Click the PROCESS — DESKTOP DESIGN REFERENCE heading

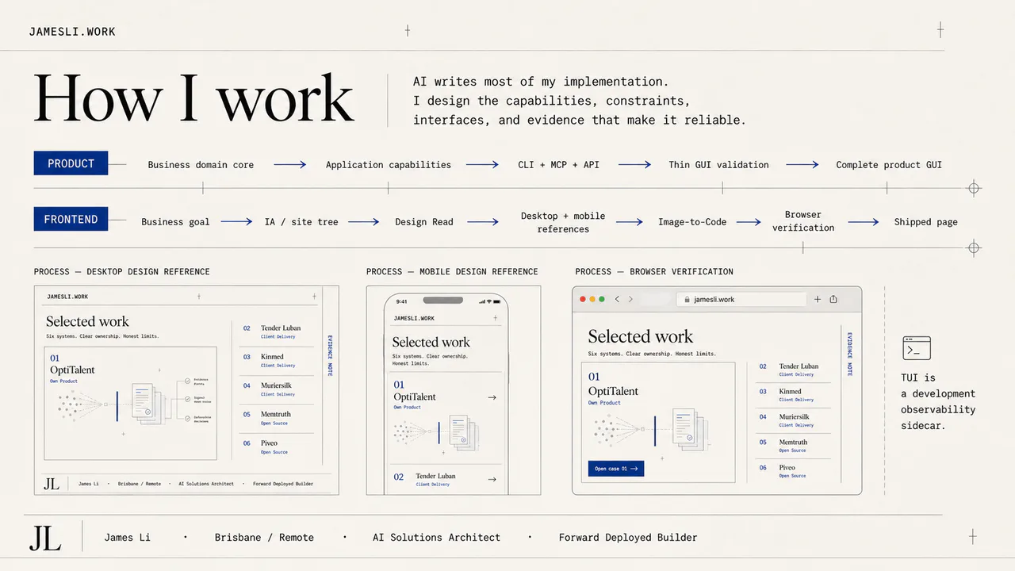tap(122, 271)
